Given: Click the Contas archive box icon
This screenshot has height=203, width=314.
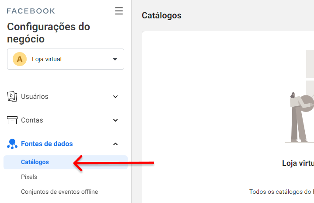Looking at the screenshot, I should tap(12, 120).
